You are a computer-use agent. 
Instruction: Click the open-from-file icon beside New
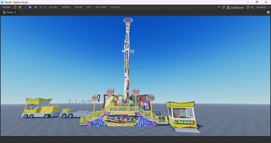20,7
